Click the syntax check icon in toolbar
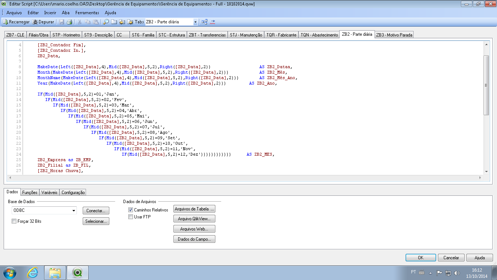 pyautogui.click(x=212, y=22)
